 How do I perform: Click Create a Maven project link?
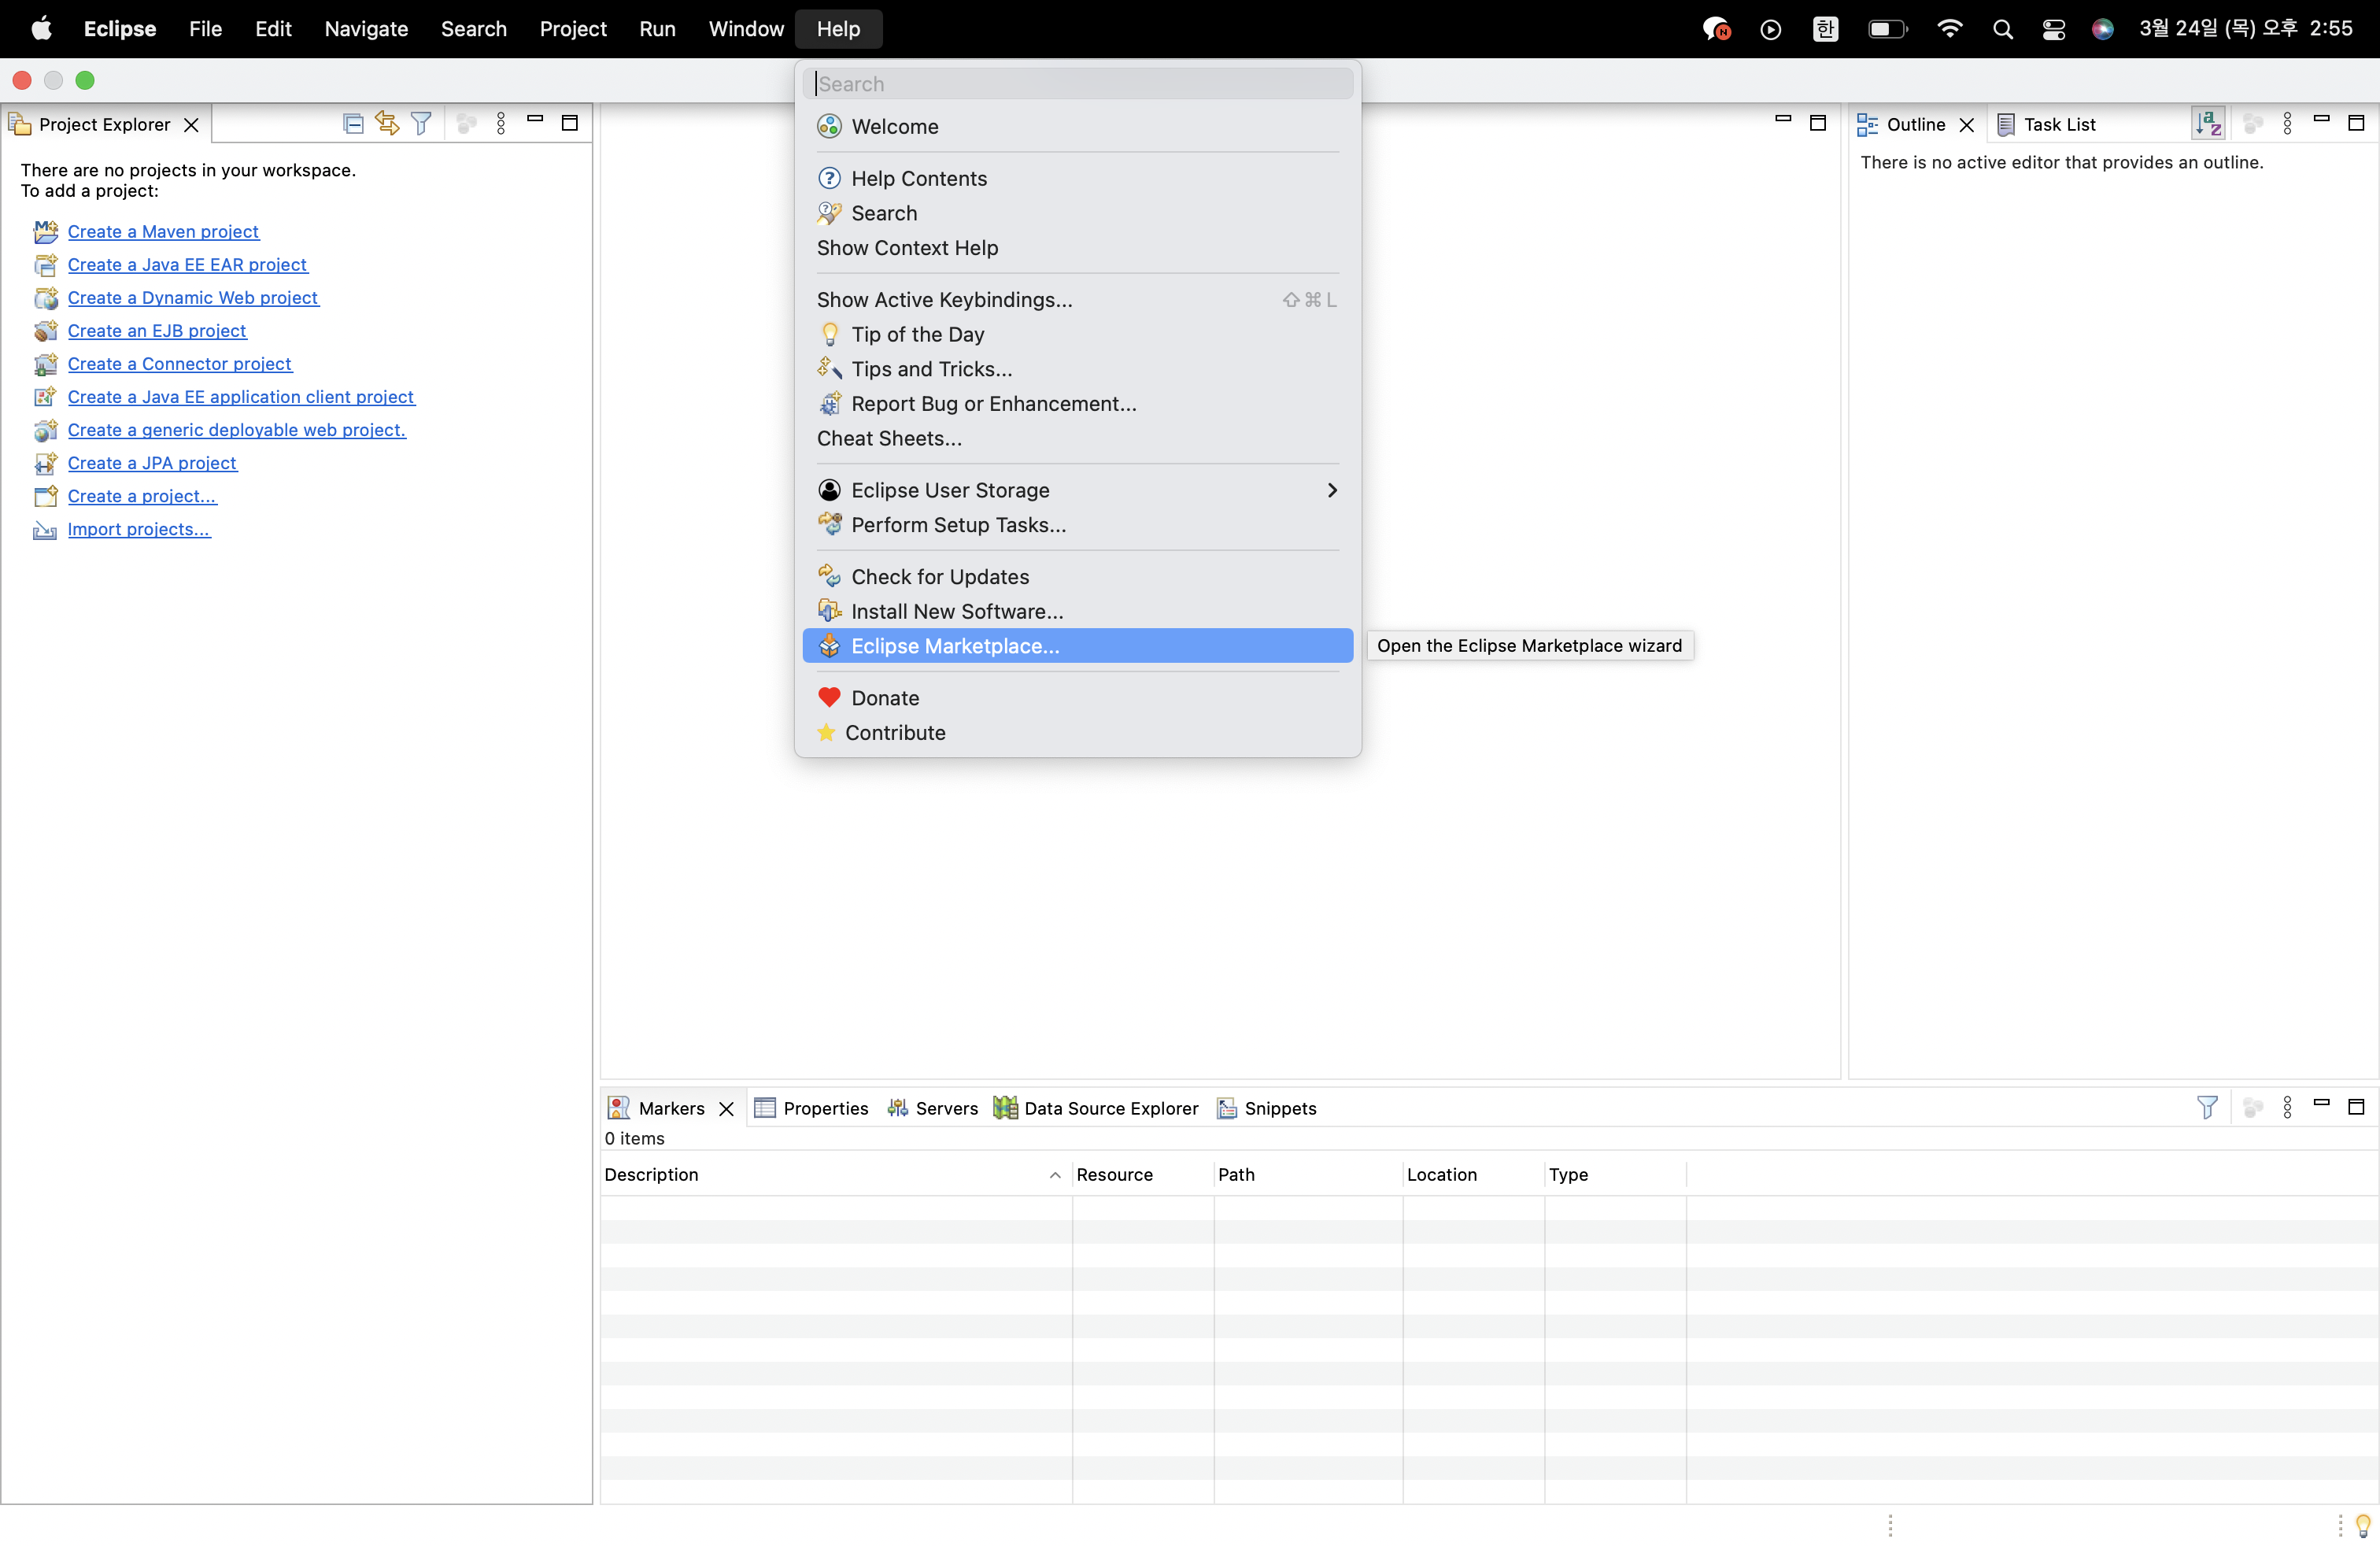163,232
